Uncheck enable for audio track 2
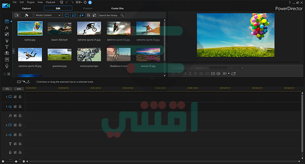 15,135
